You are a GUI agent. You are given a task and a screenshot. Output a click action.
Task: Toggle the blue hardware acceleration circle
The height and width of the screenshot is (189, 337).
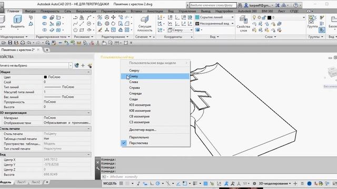pyautogui.click(x=309, y=183)
